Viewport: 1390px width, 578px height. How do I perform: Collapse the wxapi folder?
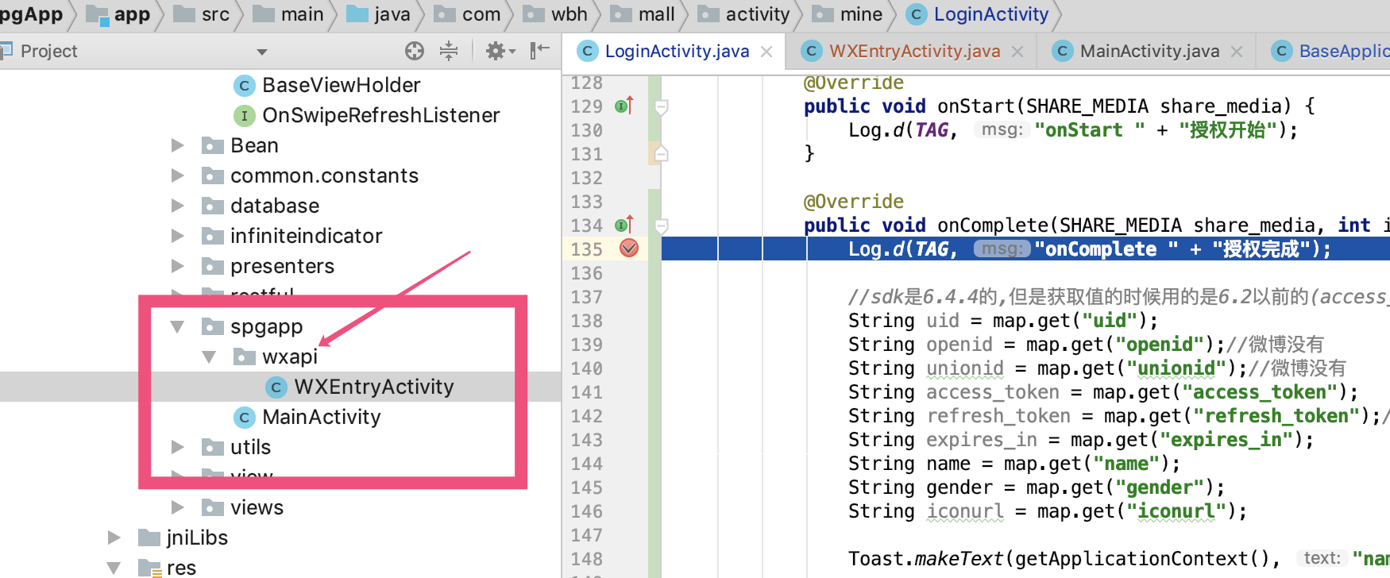tap(210, 357)
